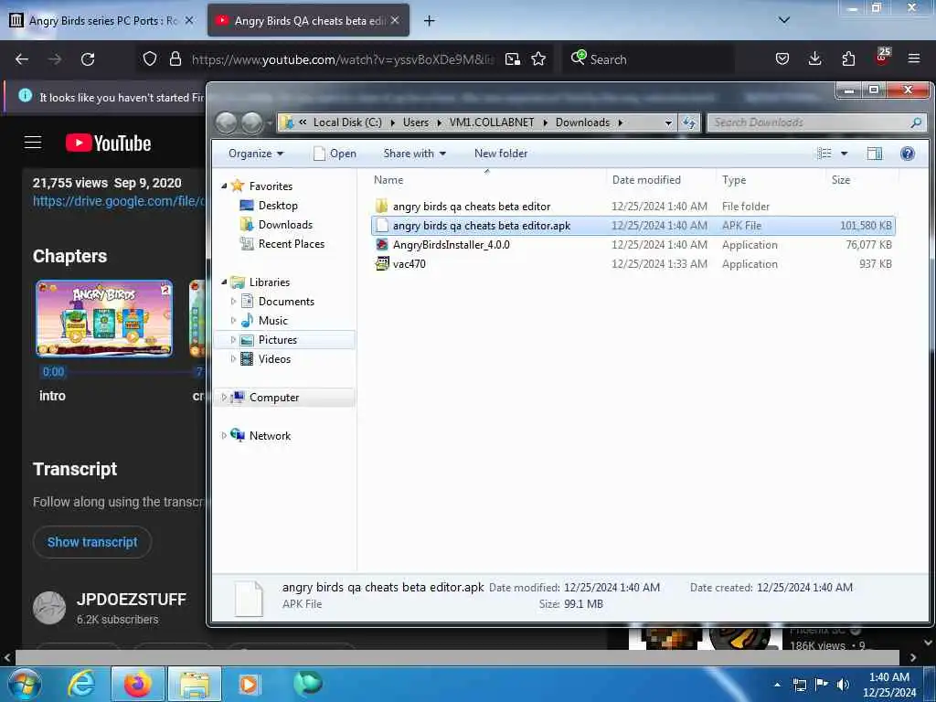
Task: Go back in Firefox with back arrow
Action: 22,59
